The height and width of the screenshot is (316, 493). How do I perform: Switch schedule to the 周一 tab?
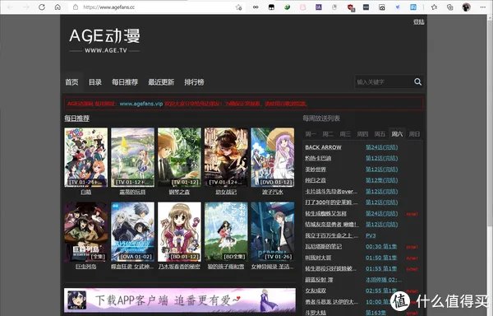[x=311, y=134]
